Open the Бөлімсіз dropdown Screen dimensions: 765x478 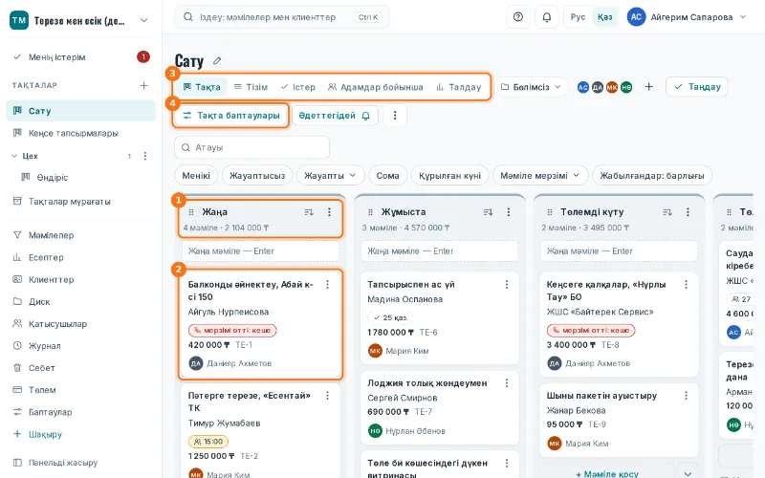tap(532, 87)
